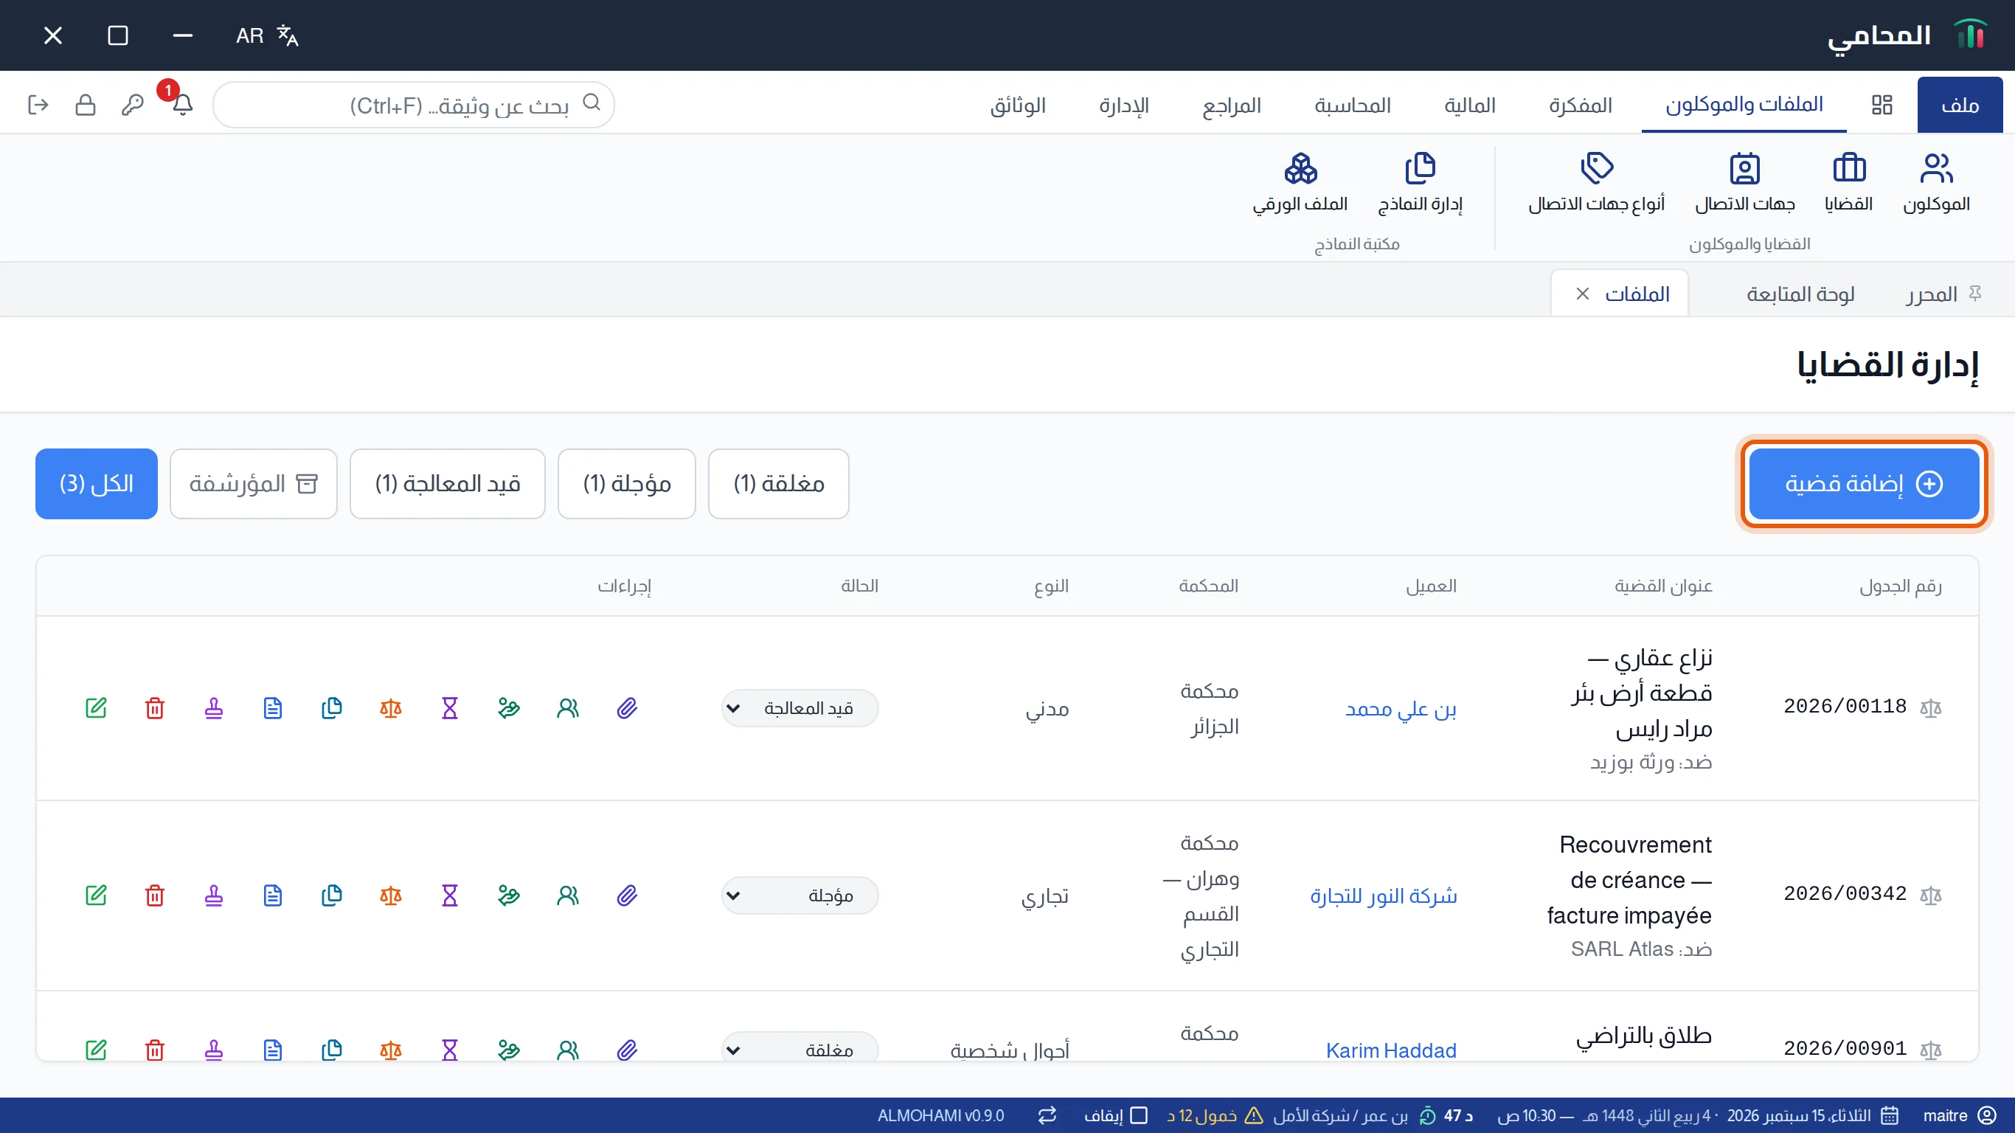This screenshot has height=1133, width=2015.
Task: Open scales icon in actions of case 2026/00342
Action: [x=390, y=895]
